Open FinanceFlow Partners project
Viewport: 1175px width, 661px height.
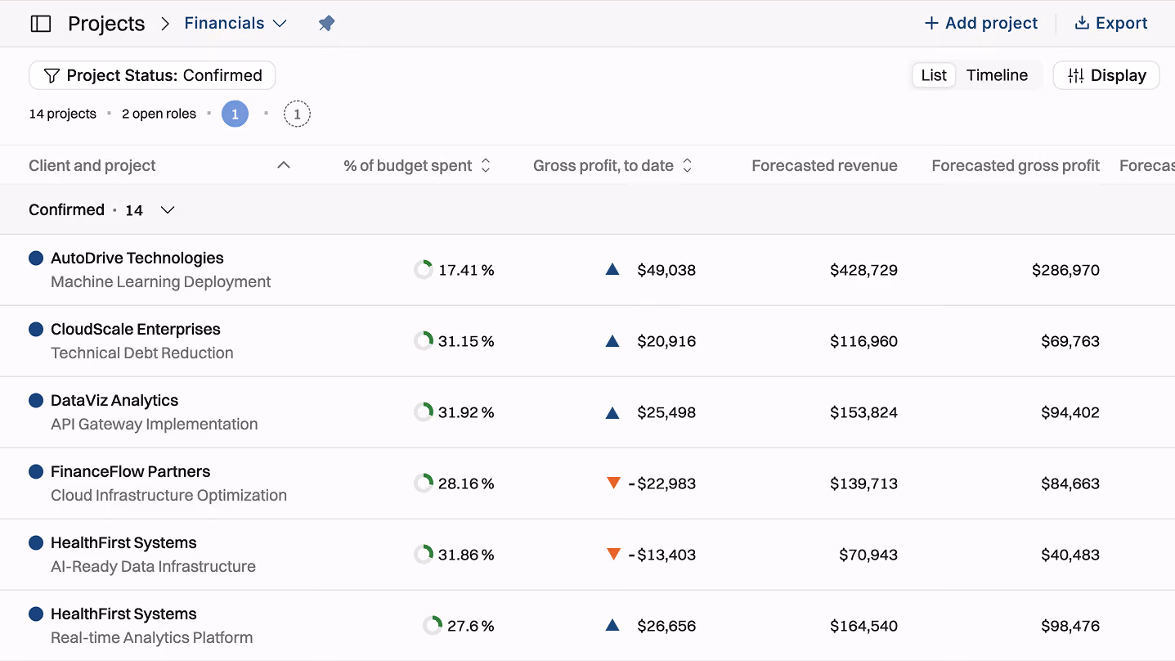point(130,471)
